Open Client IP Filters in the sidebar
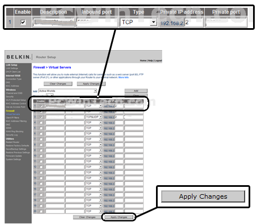The image size is (257, 224). pyautogui.click(x=12, y=118)
